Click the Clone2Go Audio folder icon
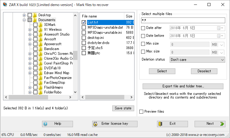230x138 pixels. click(x=41, y=58)
